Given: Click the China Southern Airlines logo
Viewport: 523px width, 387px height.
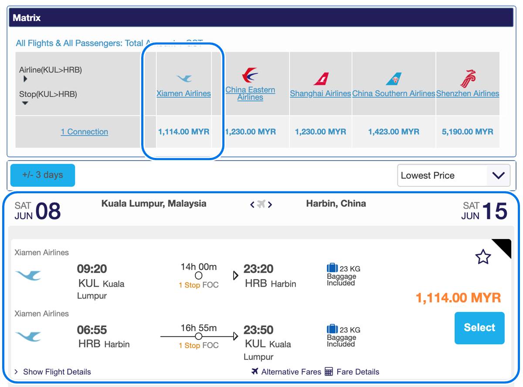Looking at the screenshot, I should pos(394,79).
